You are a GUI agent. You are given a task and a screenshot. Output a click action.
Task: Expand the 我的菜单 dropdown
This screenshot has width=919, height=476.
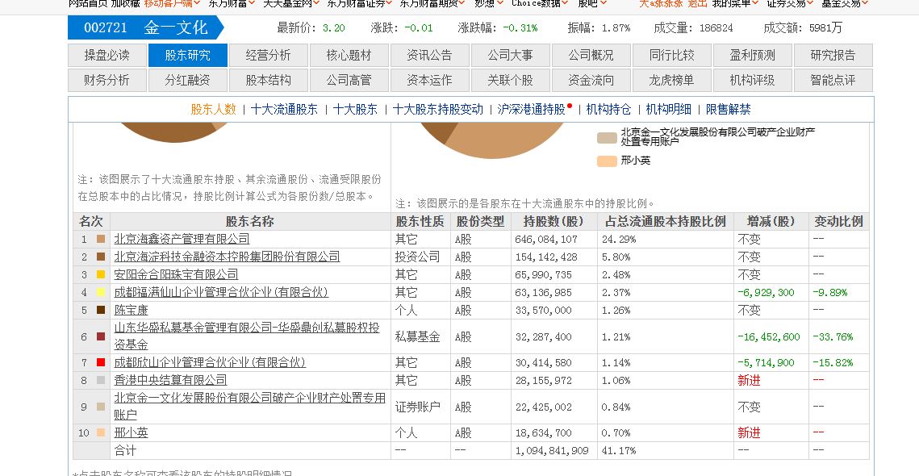point(736,3)
